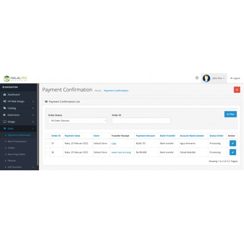
Task: Open the avatar male icon.png receipt link
Action: [x=121, y=152]
